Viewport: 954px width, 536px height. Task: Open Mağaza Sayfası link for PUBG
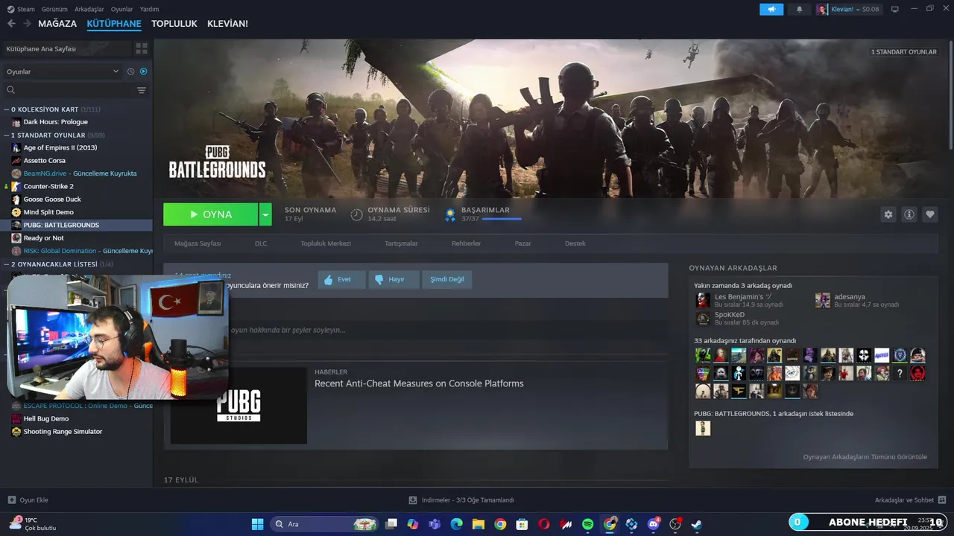(x=198, y=243)
